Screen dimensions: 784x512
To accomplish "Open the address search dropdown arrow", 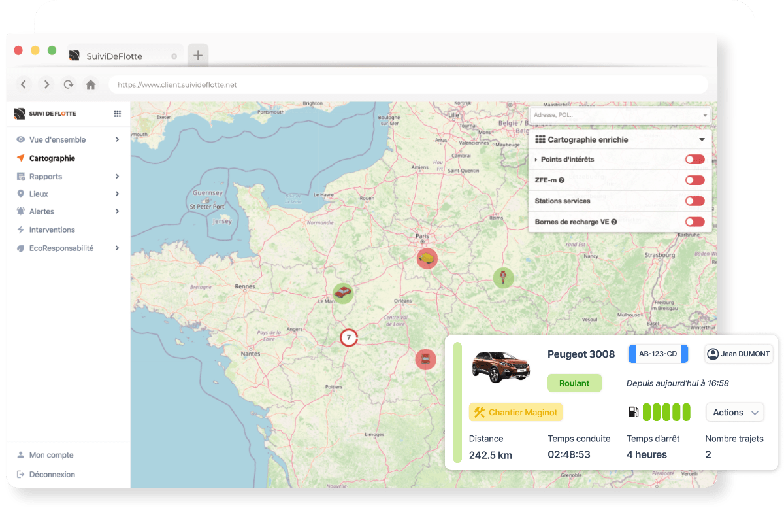I will coord(705,115).
